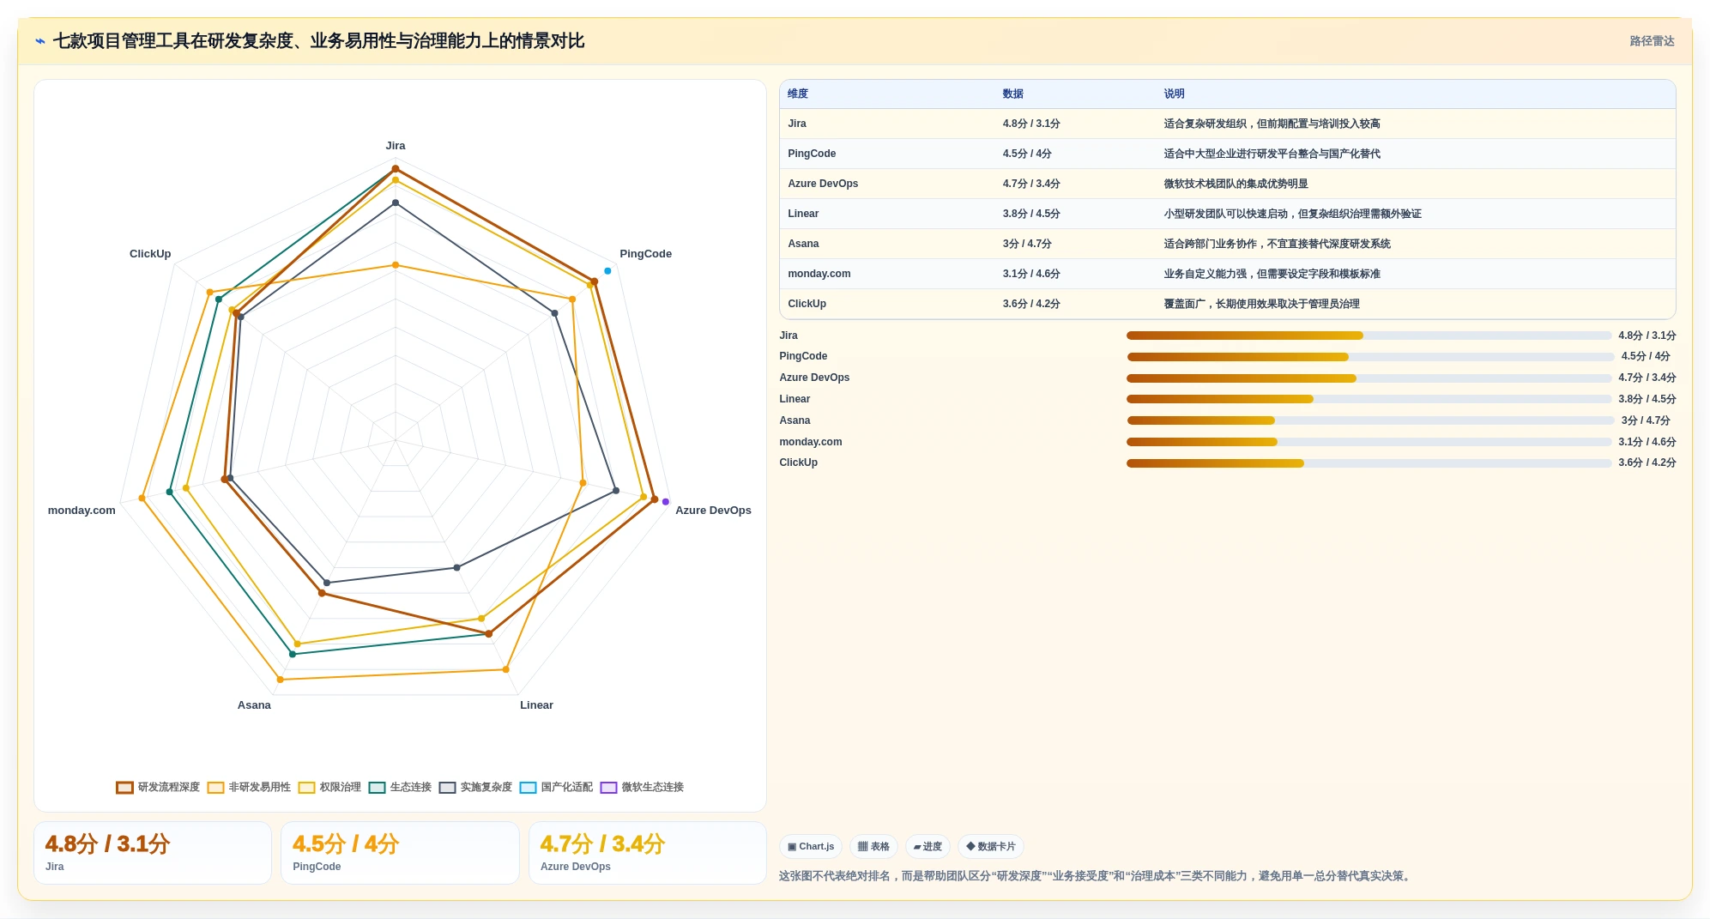Toggle the 微软生态连接 legend entry
1710x919 pixels.
click(642, 787)
